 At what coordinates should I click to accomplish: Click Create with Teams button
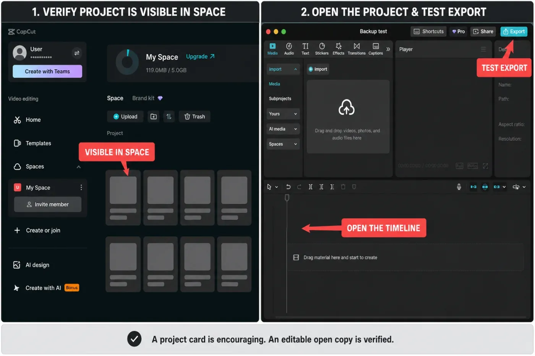[47, 71]
